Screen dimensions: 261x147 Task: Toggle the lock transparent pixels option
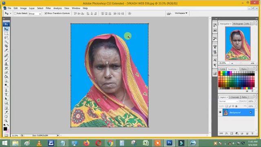pyautogui.click(x=226, y=106)
